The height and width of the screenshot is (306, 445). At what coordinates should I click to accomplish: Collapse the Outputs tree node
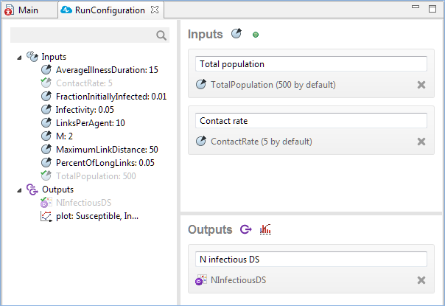point(19,190)
